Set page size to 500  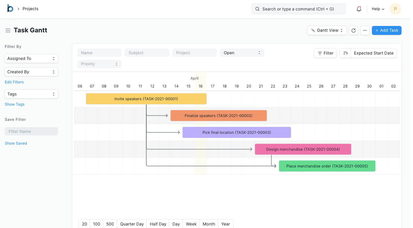click(110, 224)
